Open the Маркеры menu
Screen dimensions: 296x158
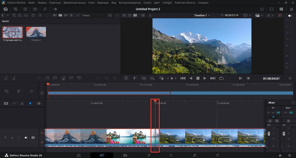pos(103,3)
